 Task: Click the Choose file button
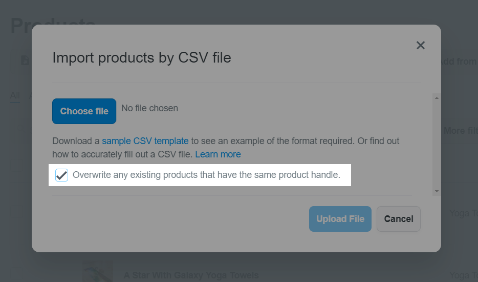pyautogui.click(x=84, y=111)
